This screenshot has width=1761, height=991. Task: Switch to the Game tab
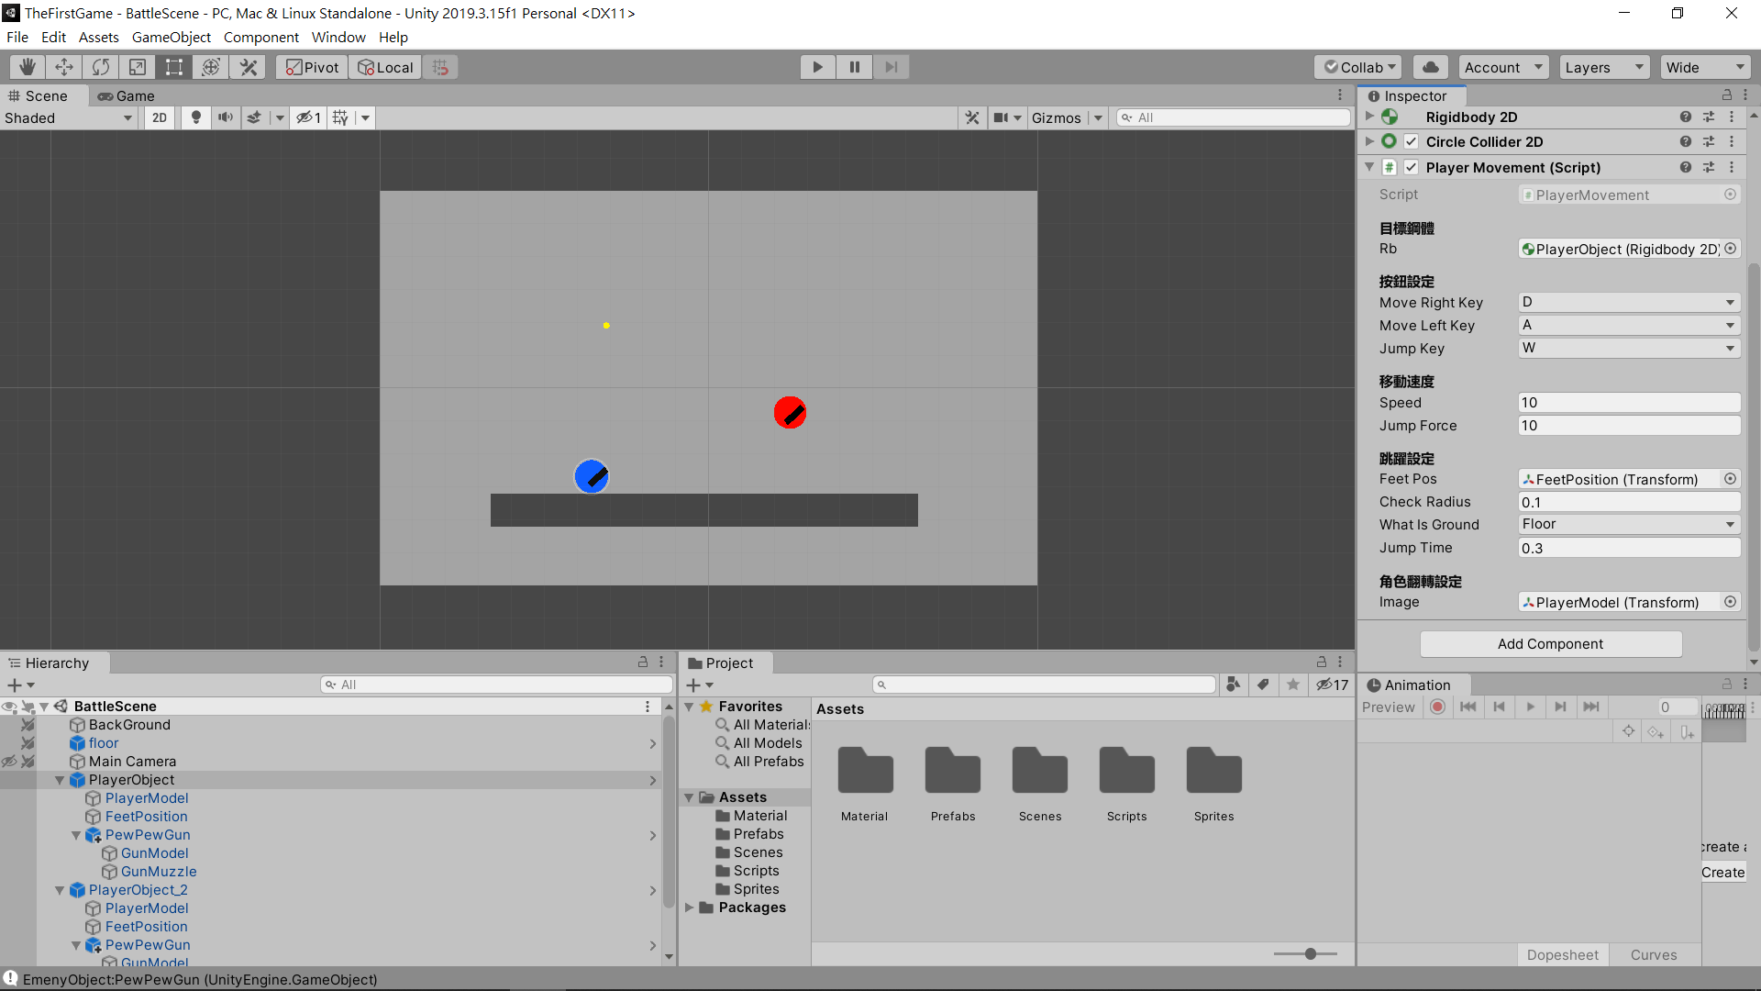(127, 95)
